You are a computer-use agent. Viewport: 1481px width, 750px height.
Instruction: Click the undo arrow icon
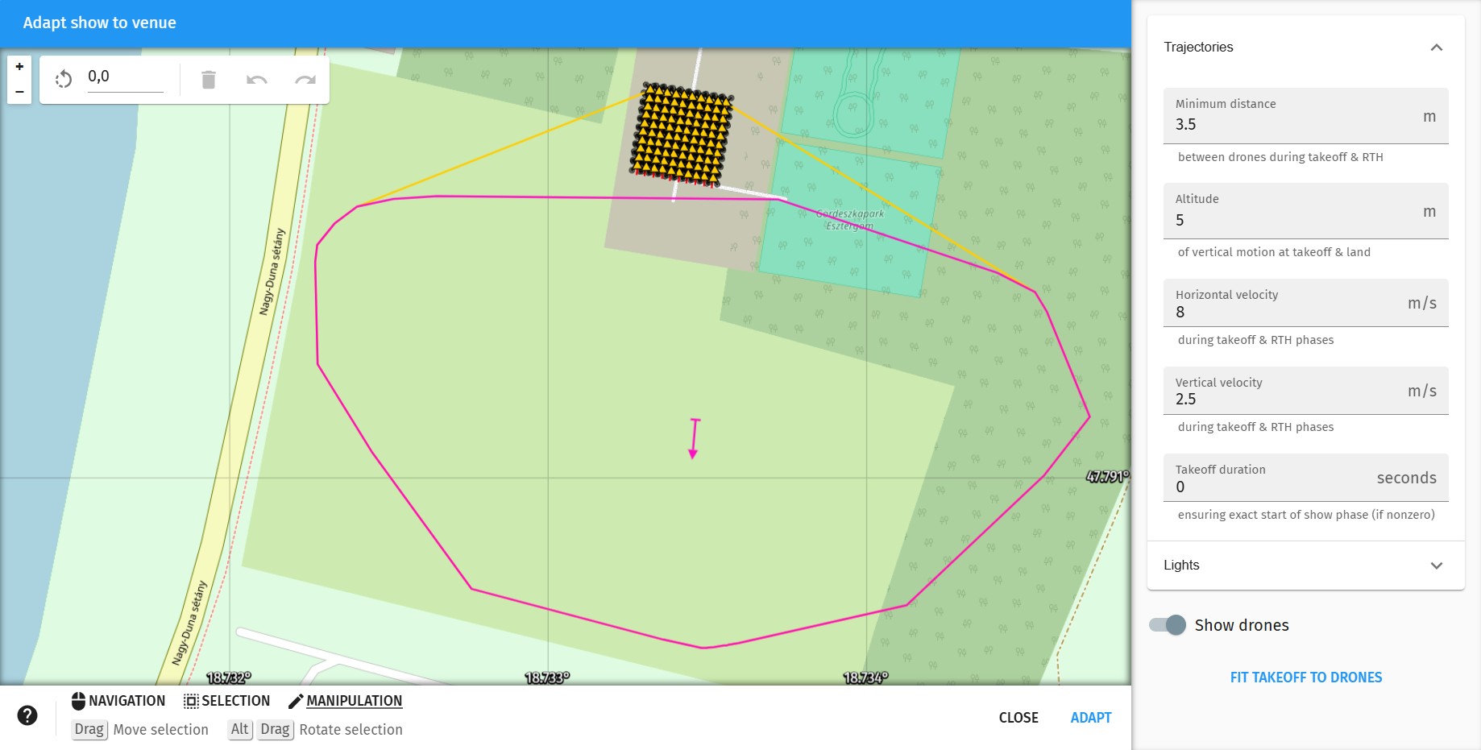(257, 80)
